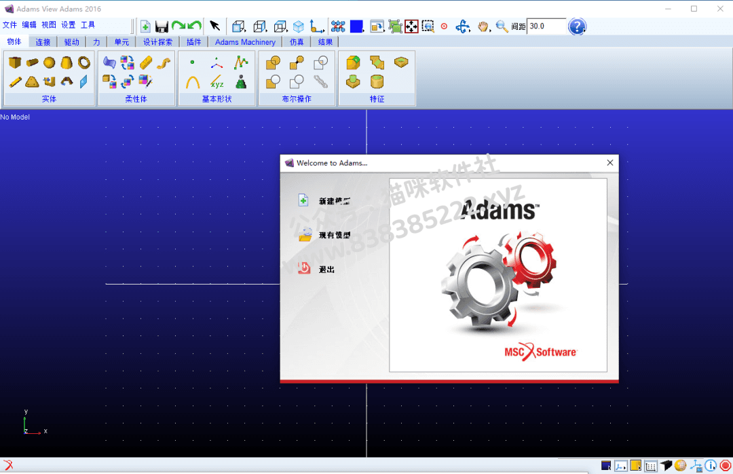Screen dimensions: 733x474
Task: Click the blue info icon in status bar
Action: tap(711, 465)
